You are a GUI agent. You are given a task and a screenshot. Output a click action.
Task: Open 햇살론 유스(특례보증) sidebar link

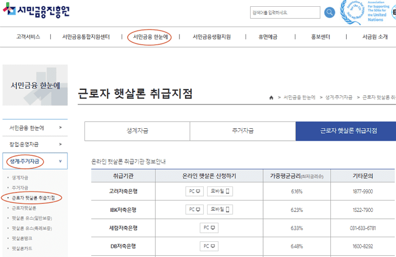32,228
